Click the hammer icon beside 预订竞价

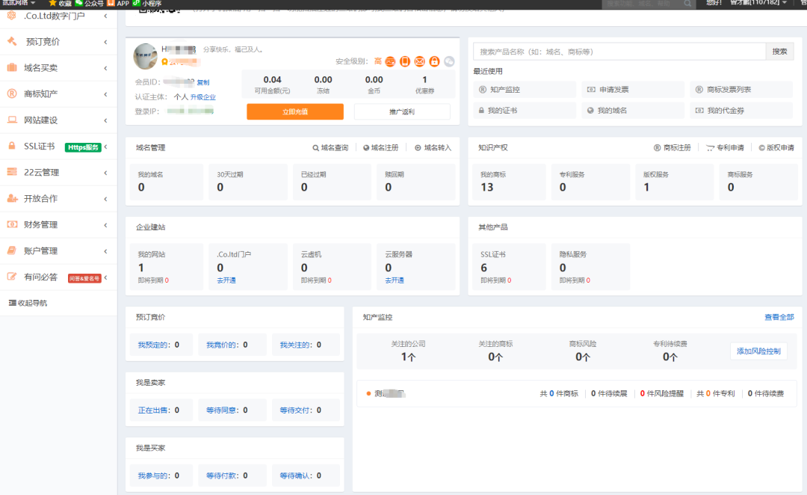click(x=12, y=41)
